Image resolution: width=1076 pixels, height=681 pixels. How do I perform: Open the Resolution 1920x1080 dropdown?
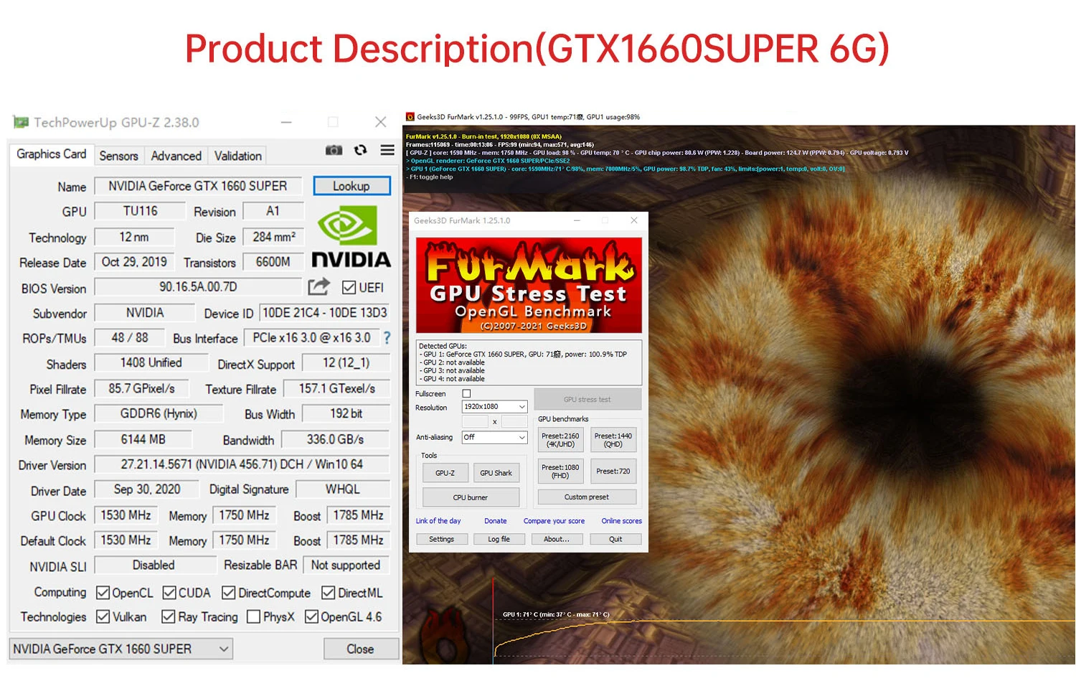tap(494, 407)
